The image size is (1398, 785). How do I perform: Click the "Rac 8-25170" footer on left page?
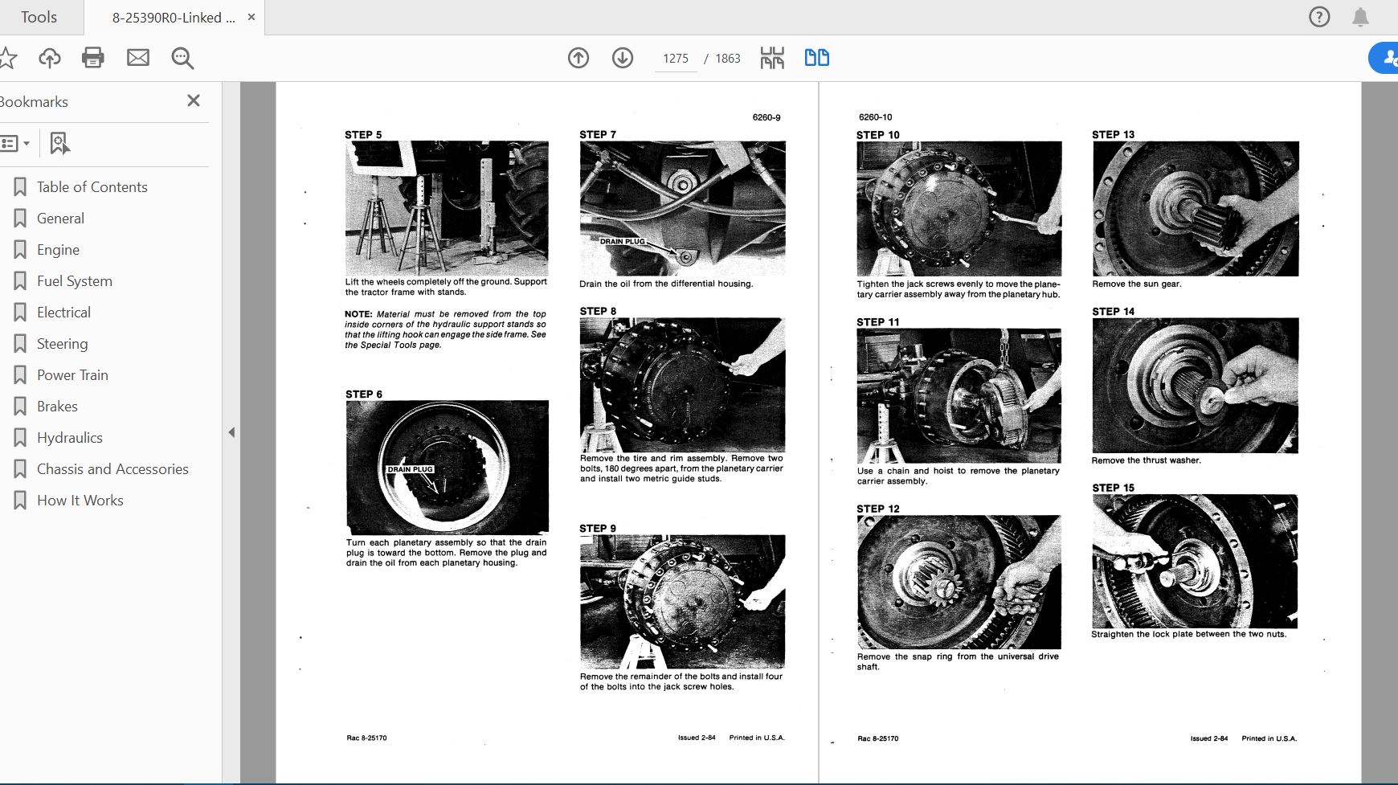[366, 738]
